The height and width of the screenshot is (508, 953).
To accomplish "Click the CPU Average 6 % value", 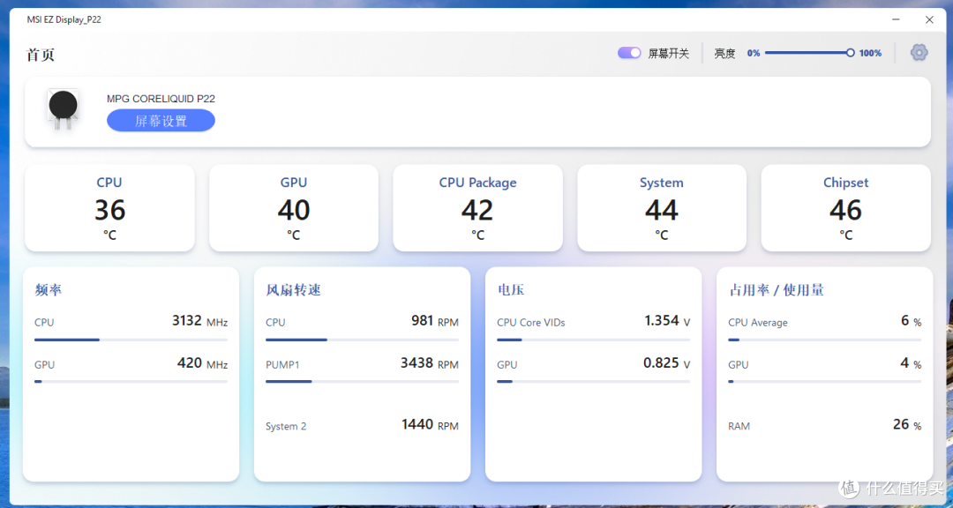I will pos(911,321).
